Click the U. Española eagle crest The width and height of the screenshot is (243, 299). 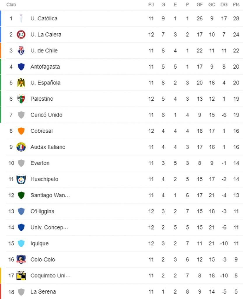click(21, 83)
